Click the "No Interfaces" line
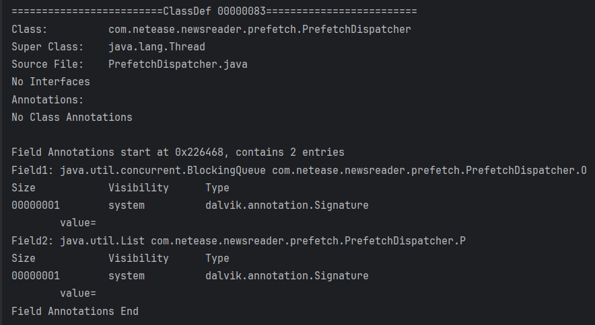Screen dimensions: 595x325 coord(50,82)
